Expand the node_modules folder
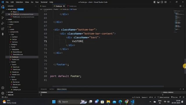Image resolution: width=186 pixels, height=105 pixels. point(14,22)
